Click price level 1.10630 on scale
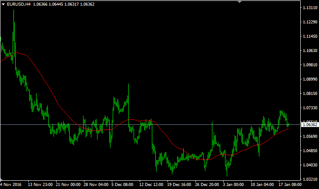This screenshot has width=319, height=189. click(310, 50)
